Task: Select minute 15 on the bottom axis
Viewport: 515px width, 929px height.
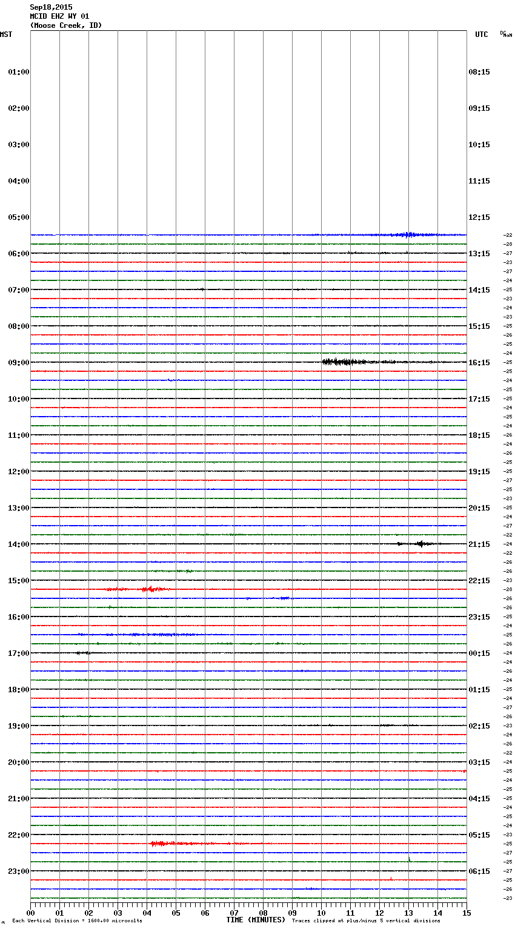Action: tap(467, 913)
